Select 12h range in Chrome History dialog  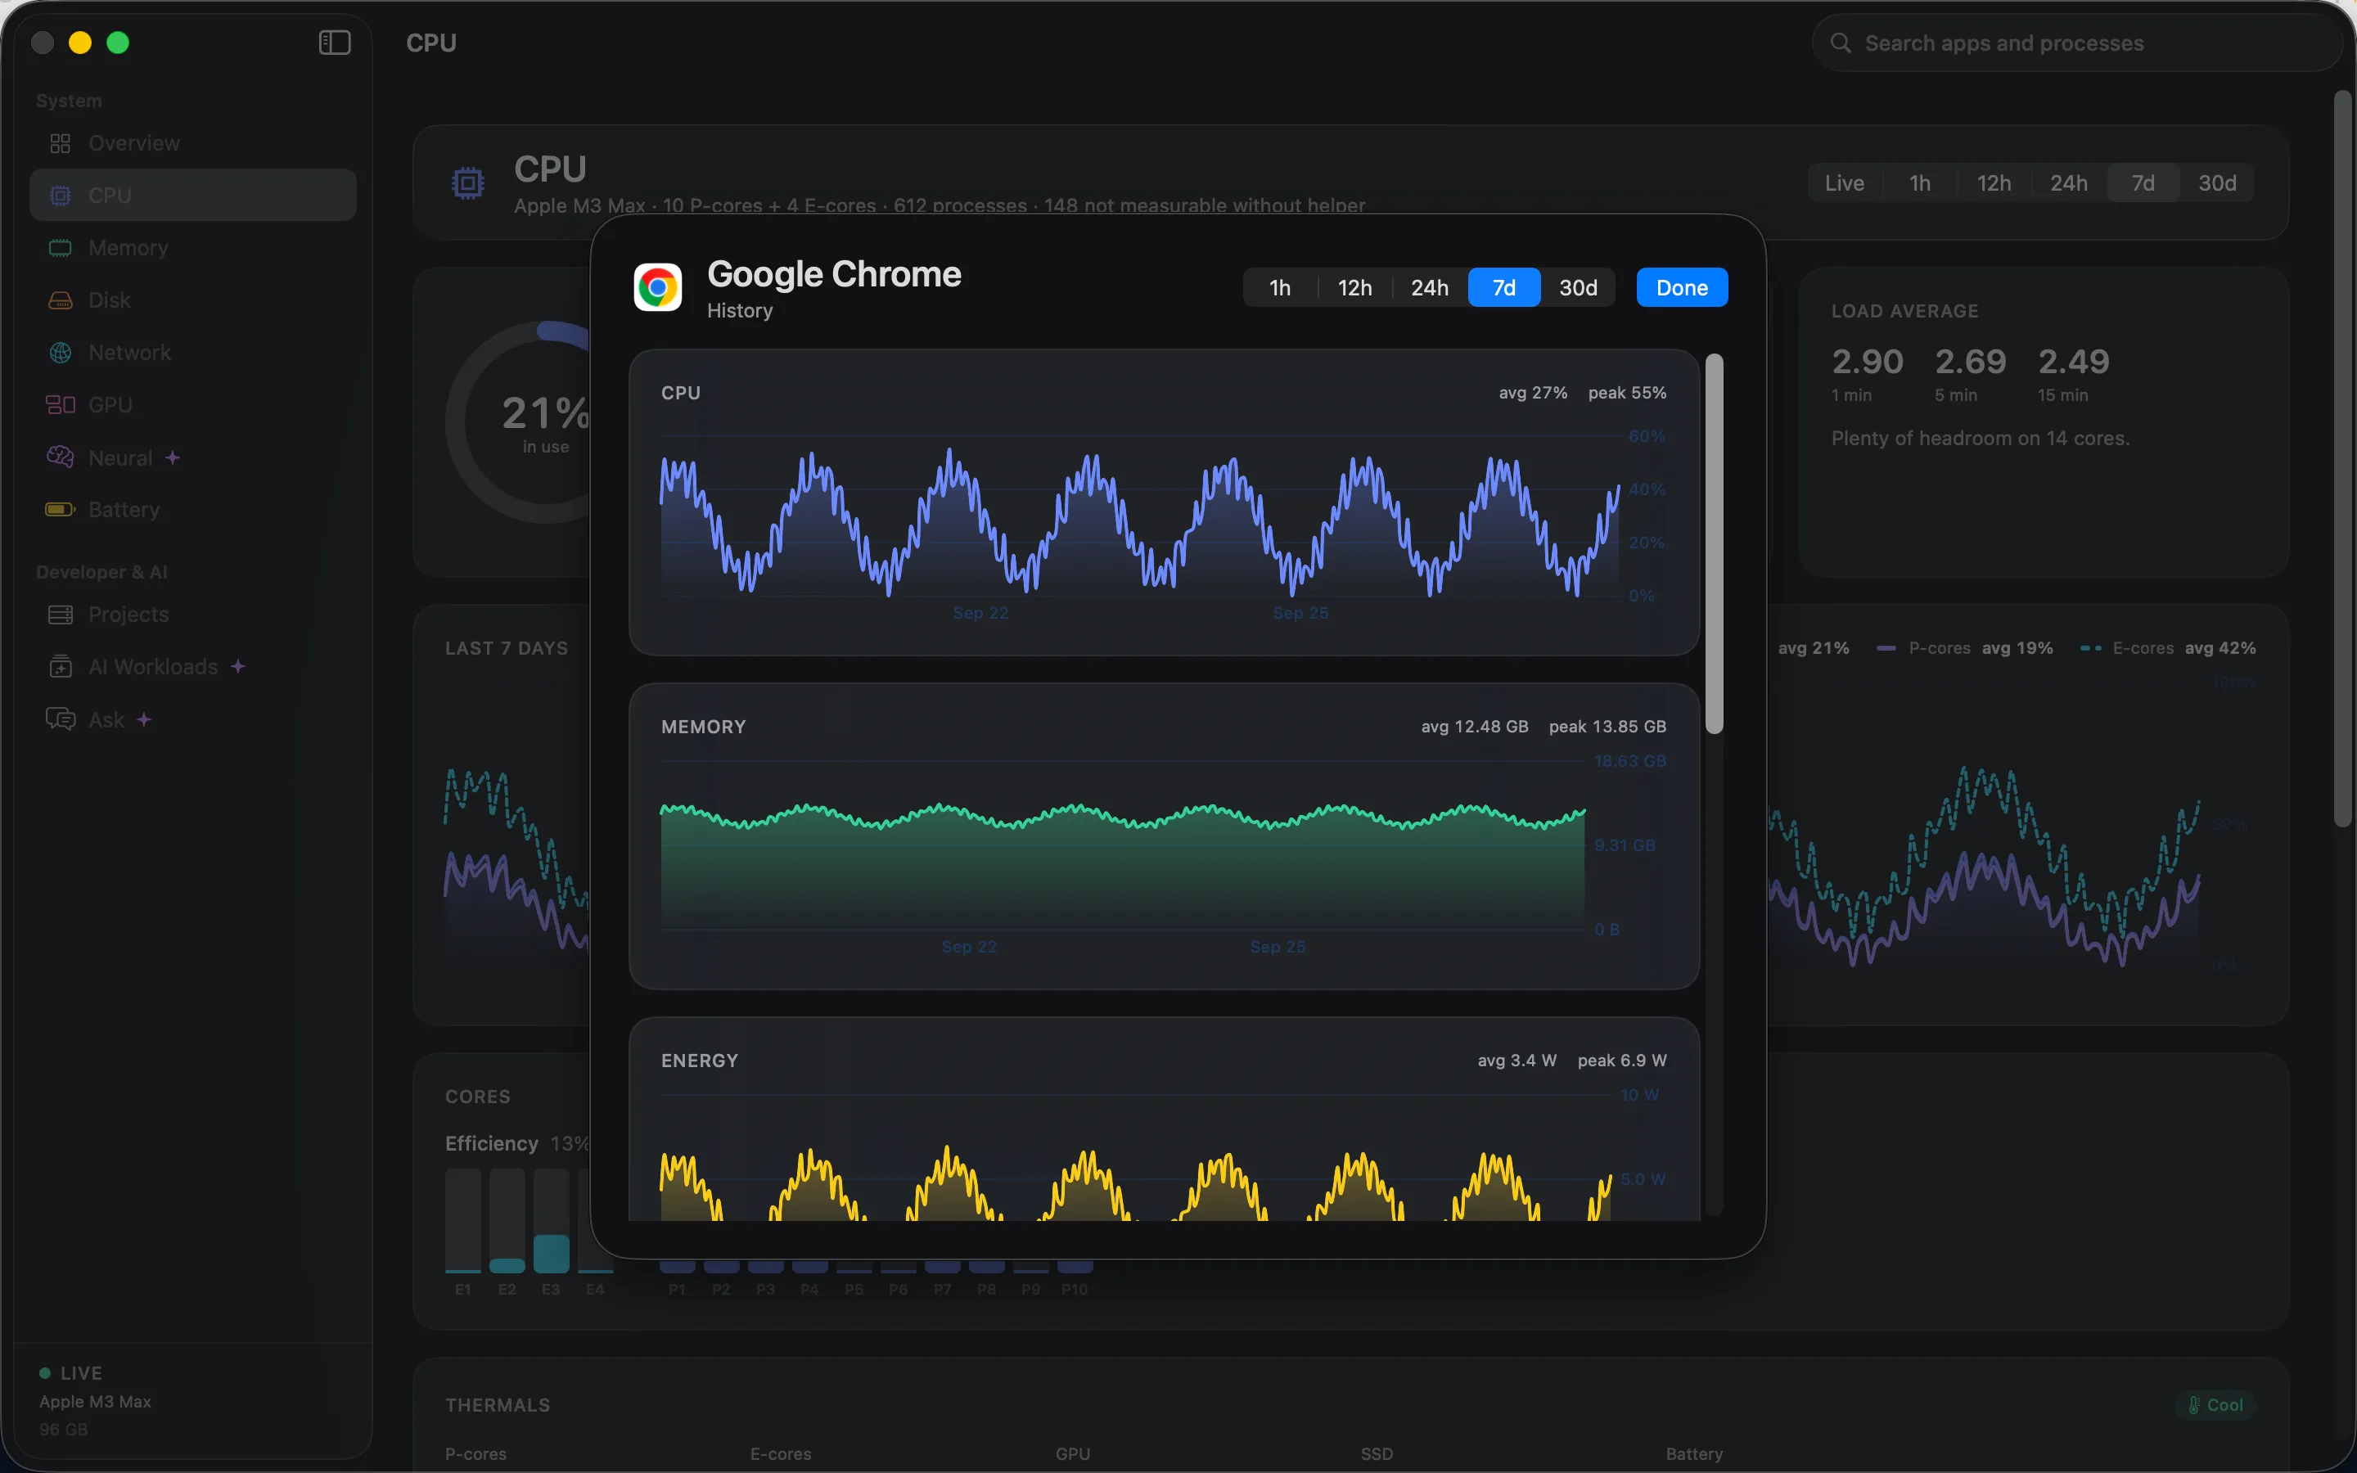click(x=1354, y=287)
